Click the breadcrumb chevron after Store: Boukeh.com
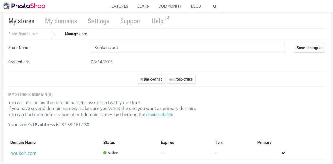 point(53,34)
